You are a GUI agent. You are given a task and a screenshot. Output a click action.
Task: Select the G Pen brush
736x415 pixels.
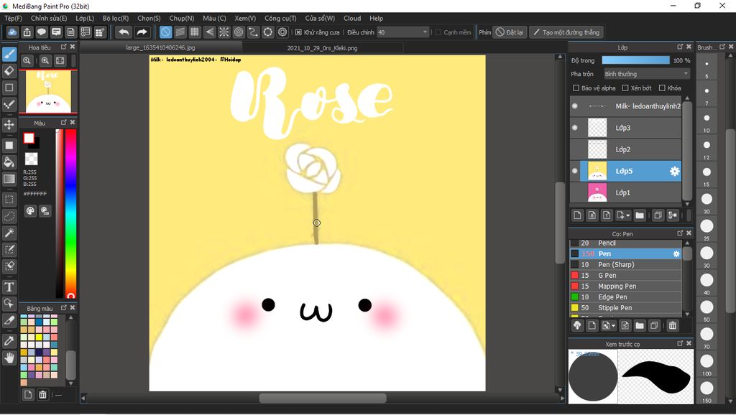[x=626, y=275]
